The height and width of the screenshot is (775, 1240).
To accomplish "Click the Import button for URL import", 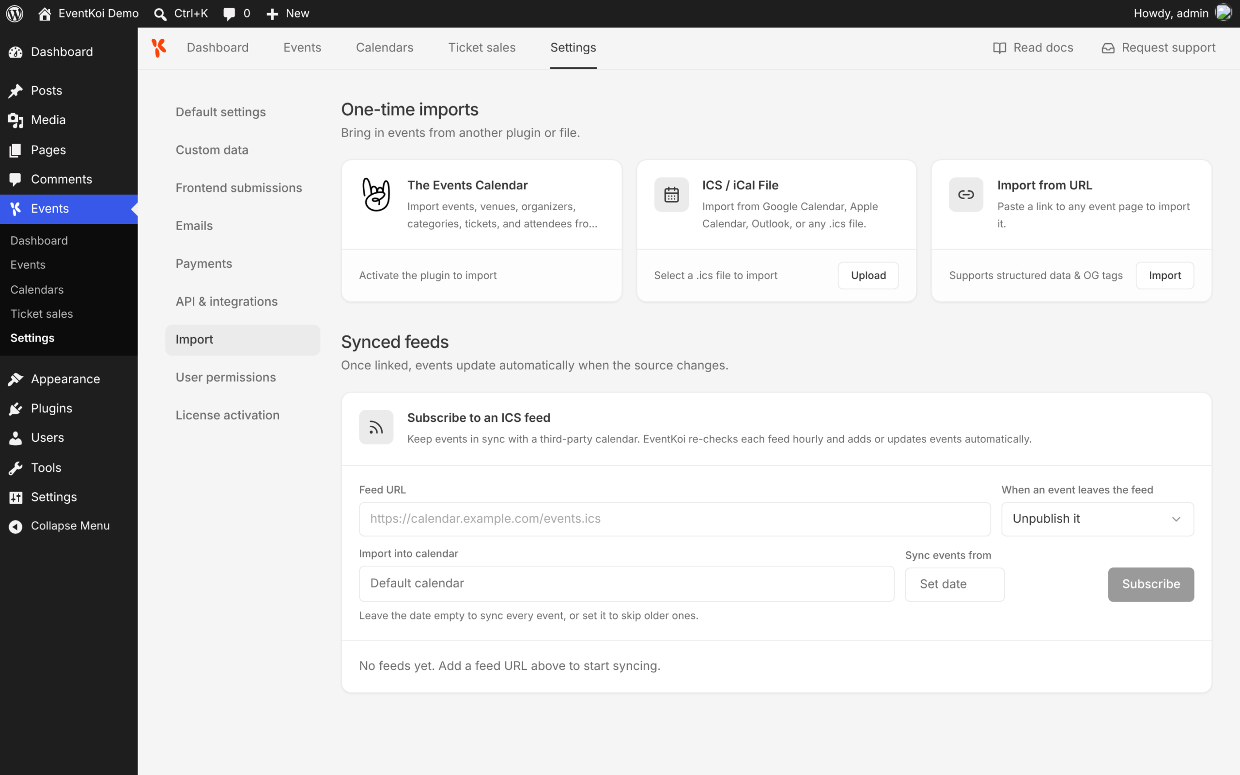I will tap(1164, 276).
